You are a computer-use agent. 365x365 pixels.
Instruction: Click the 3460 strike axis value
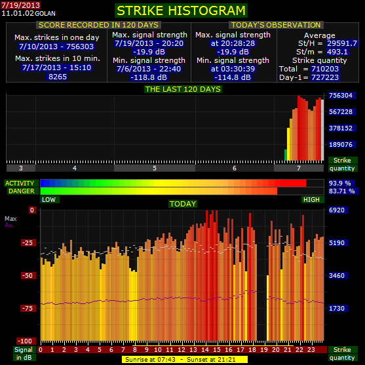(337, 276)
